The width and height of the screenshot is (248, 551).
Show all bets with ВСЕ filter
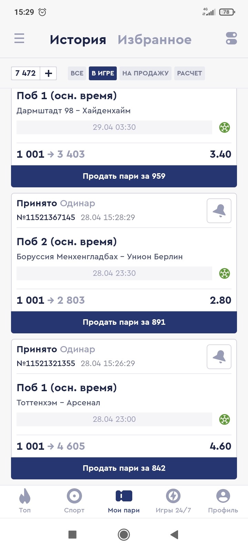pyautogui.click(x=77, y=73)
